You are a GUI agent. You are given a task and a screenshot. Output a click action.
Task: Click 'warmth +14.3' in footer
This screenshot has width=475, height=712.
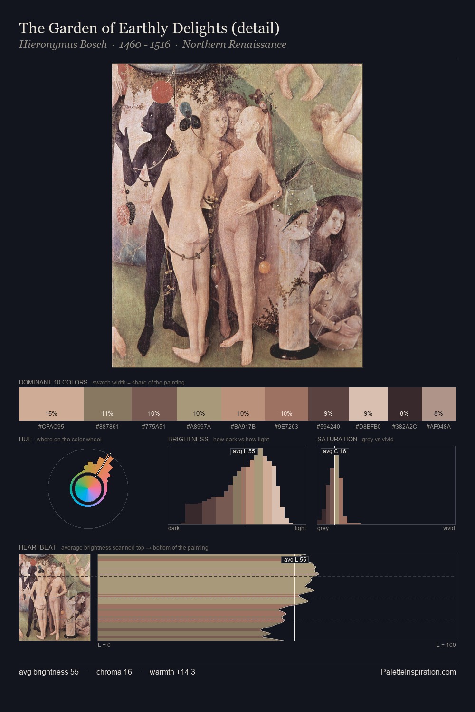172,672
